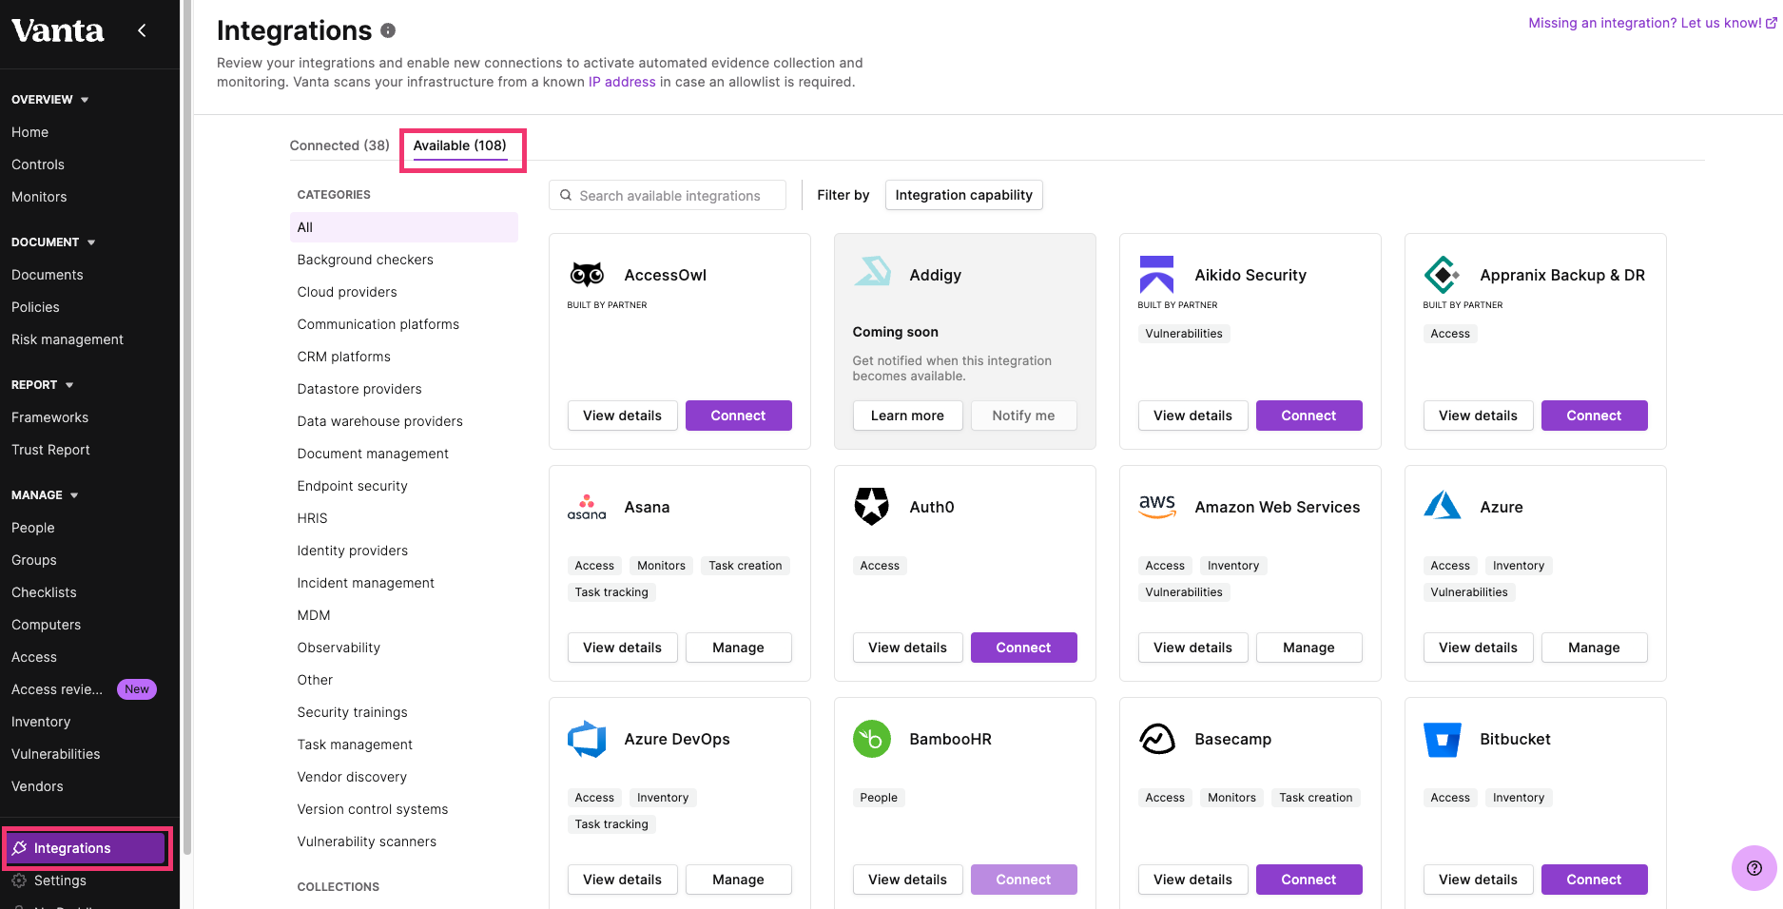The width and height of the screenshot is (1783, 909).
Task: Switch to the Connected (38) tab
Action: pyautogui.click(x=339, y=145)
